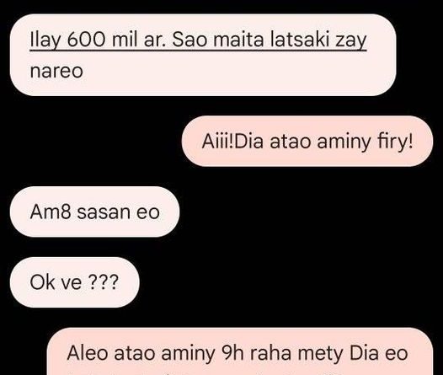This screenshot has width=443, height=375.
Task: Click the word "Aleo" in the bottom message
Action: (x=88, y=353)
